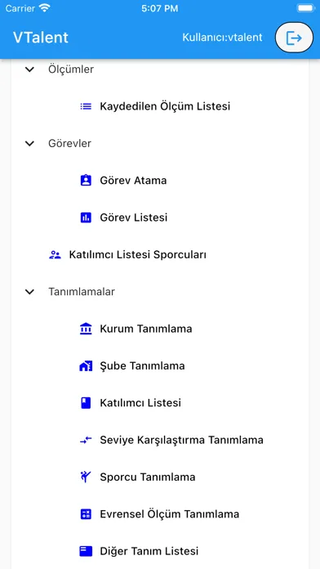Click the chart icon next to Görev Listesi
Screen dimensions: 320x569
(86, 217)
